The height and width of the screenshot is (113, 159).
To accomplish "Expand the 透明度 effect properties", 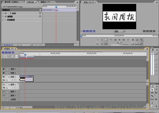I will point(3,16).
